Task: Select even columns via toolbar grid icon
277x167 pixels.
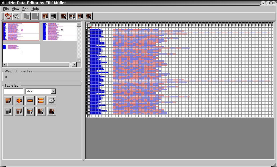Action: click(89, 16)
